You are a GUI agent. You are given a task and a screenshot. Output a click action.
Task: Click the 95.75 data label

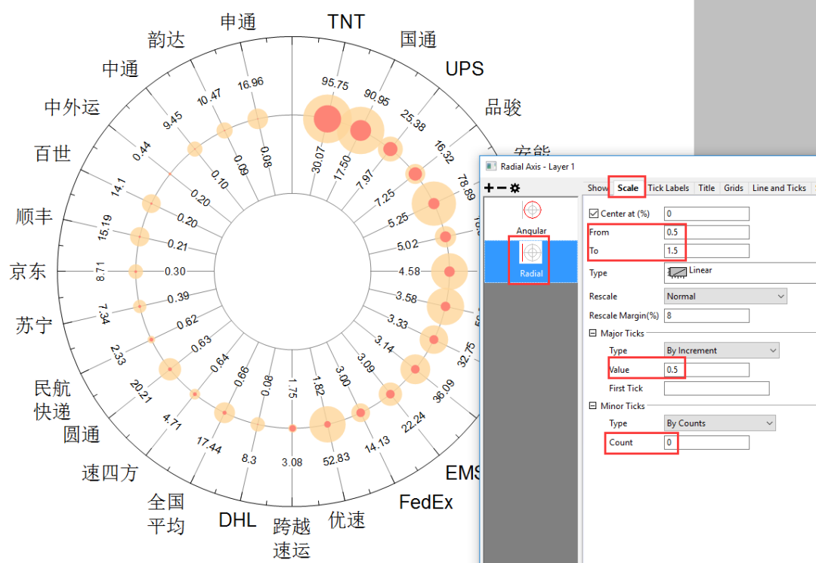(335, 83)
